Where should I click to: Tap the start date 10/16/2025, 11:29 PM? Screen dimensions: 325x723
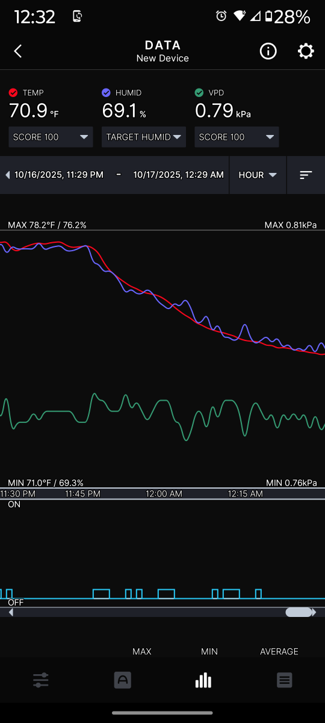59,175
